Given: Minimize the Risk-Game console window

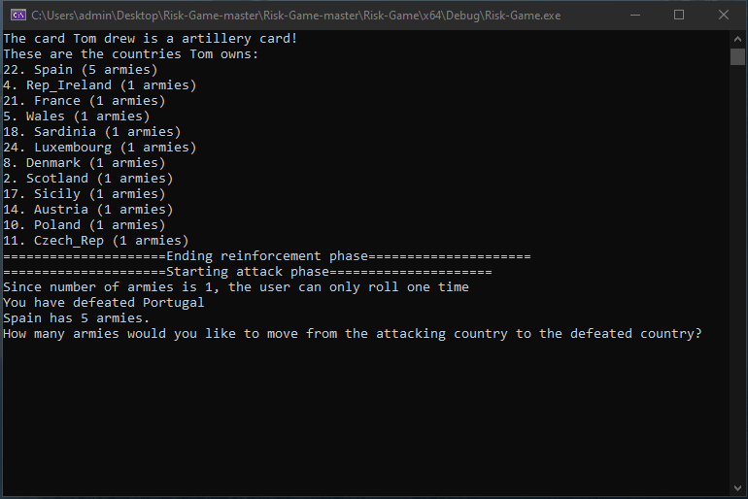Looking at the screenshot, I should [634, 15].
